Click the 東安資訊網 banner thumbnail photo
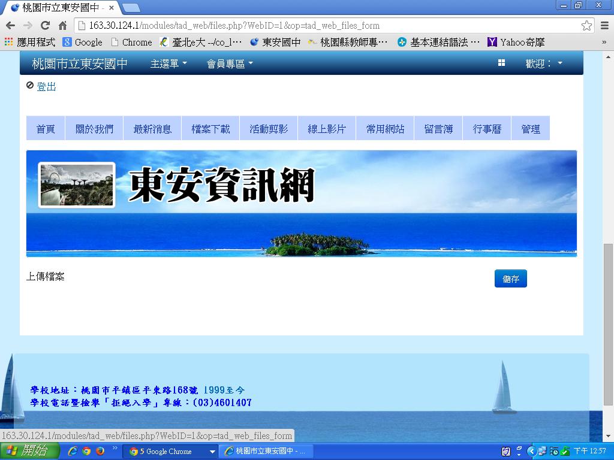 pyautogui.click(x=77, y=185)
